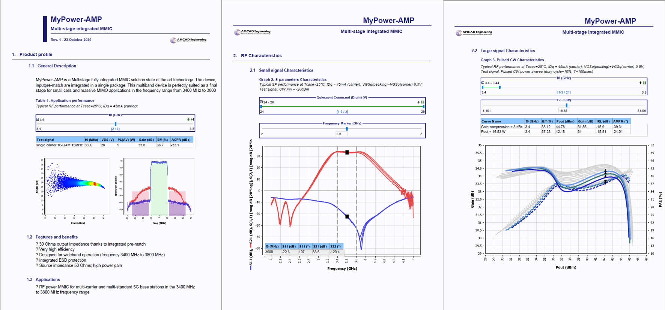Click the '[1-3 / 3]' index label

tap(342, 112)
